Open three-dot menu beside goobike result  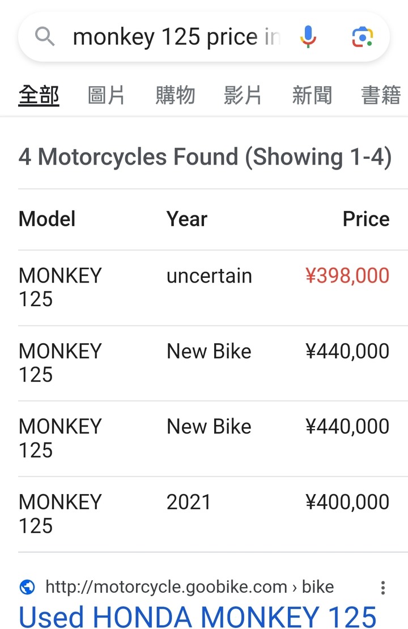pos(383,588)
